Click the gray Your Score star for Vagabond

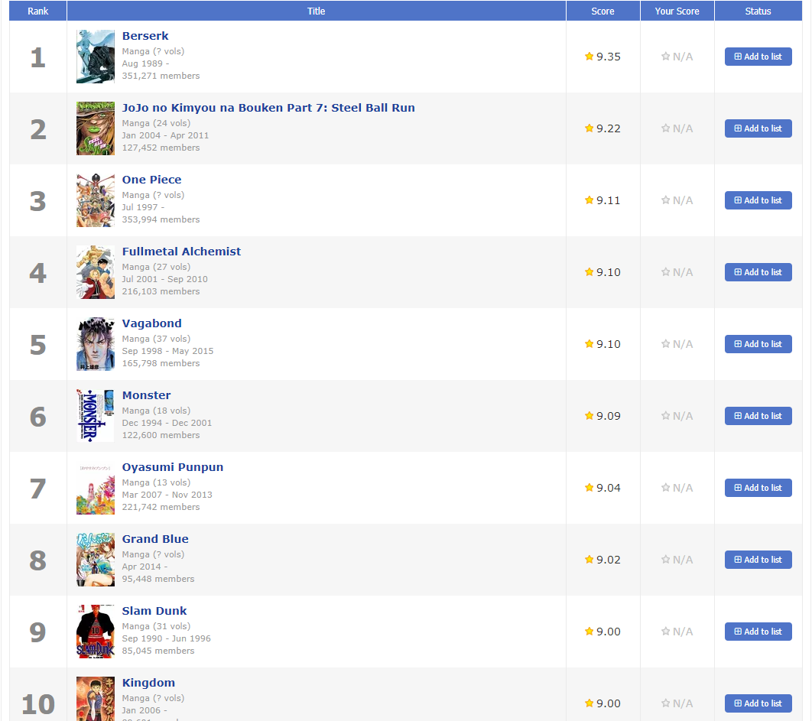click(665, 343)
